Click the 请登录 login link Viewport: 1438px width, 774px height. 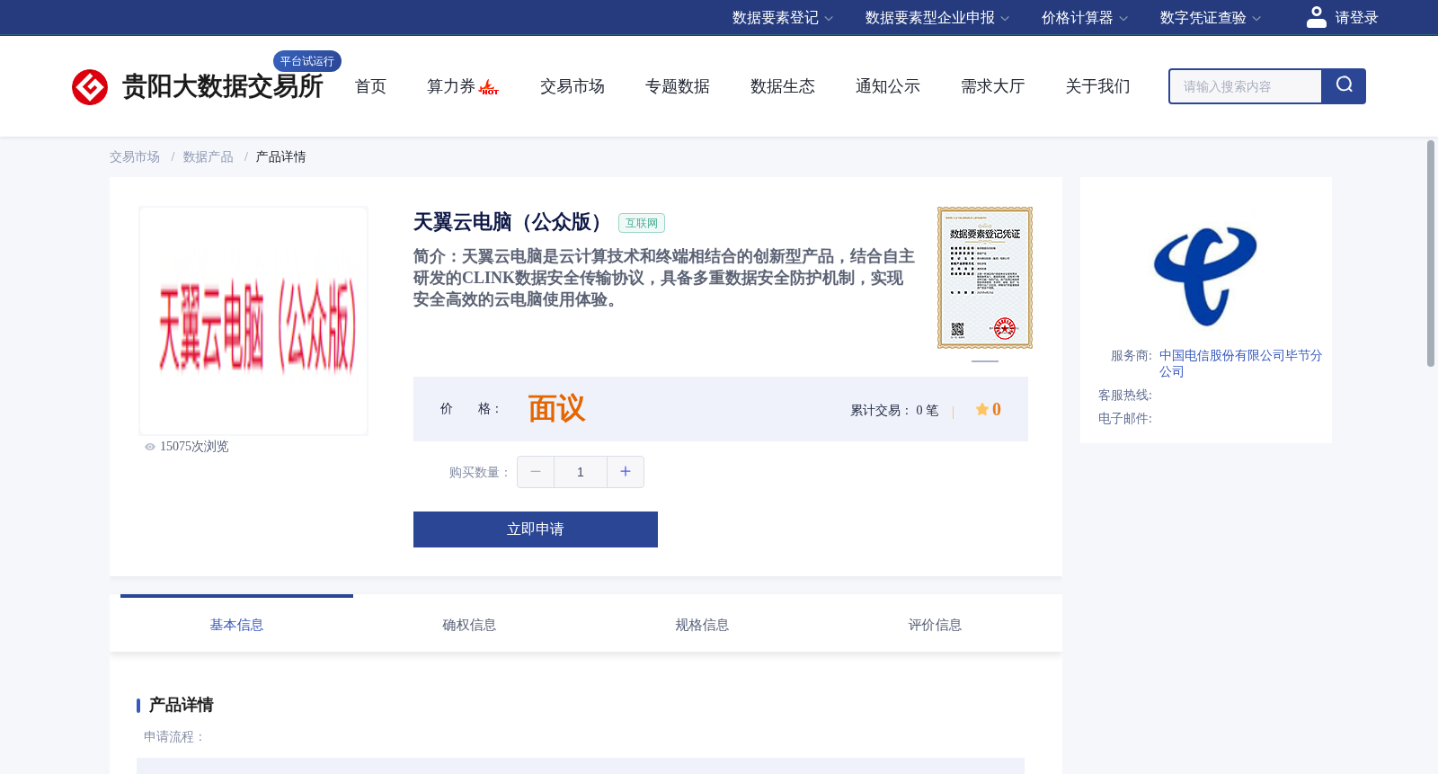pos(1356,18)
